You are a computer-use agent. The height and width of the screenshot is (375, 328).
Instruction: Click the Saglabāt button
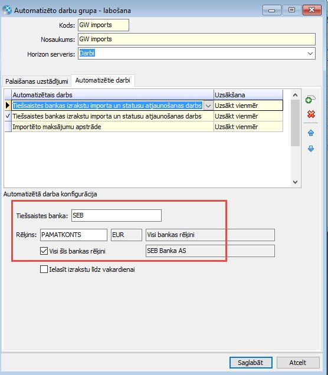(x=251, y=363)
